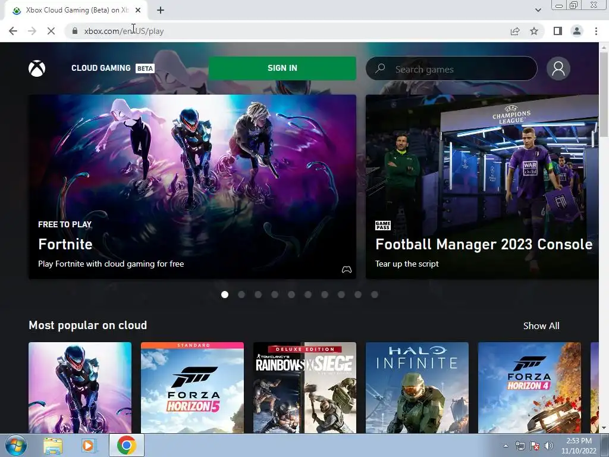The image size is (609, 457).
Task: Click the FREE TO PLAY label
Action: click(x=65, y=224)
